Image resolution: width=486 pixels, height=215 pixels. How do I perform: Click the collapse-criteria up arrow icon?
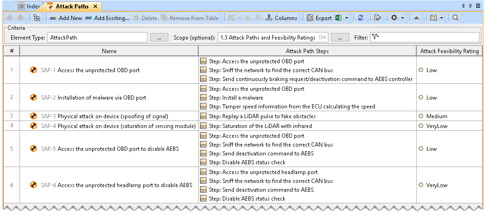pyautogui.click(x=417, y=18)
